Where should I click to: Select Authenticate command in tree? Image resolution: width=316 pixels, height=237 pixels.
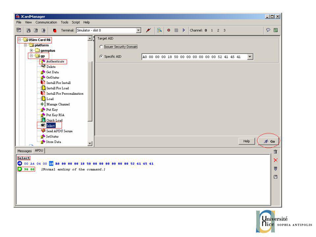click(55, 62)
